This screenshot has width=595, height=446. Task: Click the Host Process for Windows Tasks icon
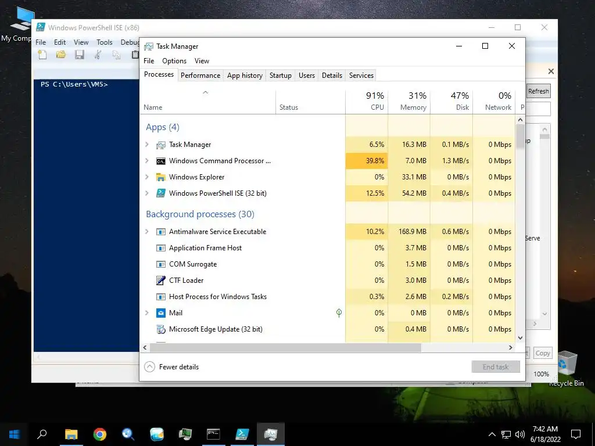(161, 297)
